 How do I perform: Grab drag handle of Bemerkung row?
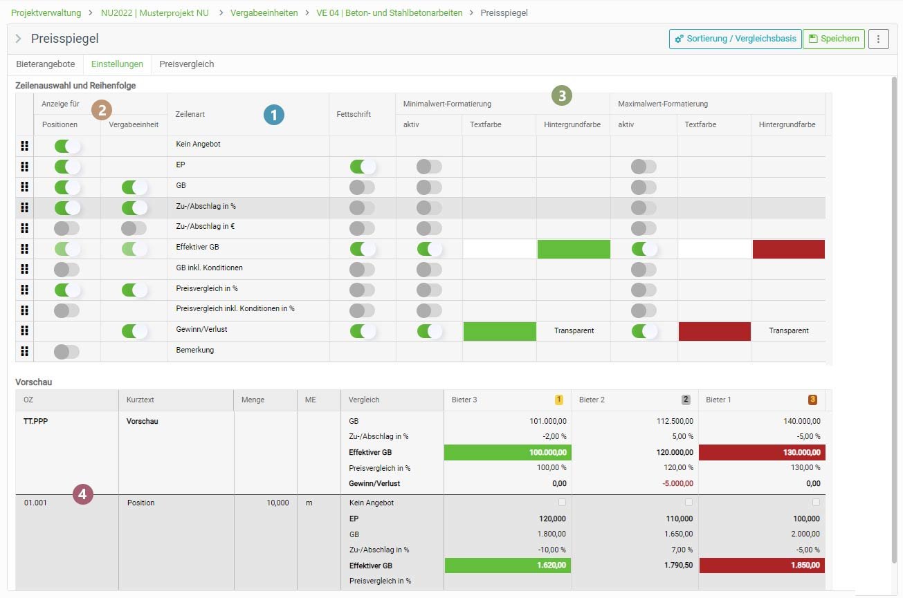pyautogui.click(x=25, y=351)
